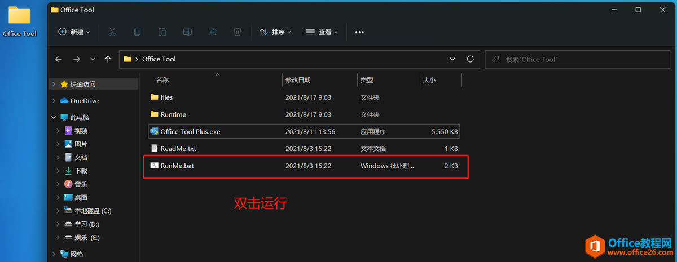The image size is (677, 262).
Task: Select 网络 in navigation pane
Action: click(77, 254)
